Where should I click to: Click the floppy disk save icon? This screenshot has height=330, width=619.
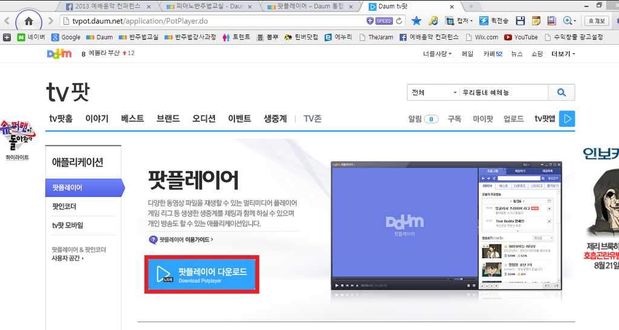[x=520, y=21]
